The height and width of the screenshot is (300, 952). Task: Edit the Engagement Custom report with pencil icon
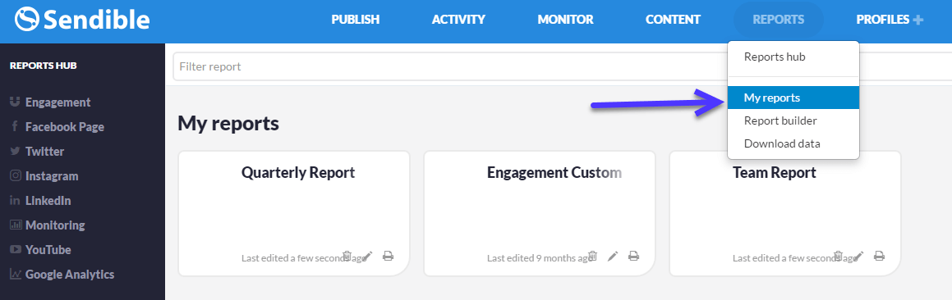coord(614,257)
